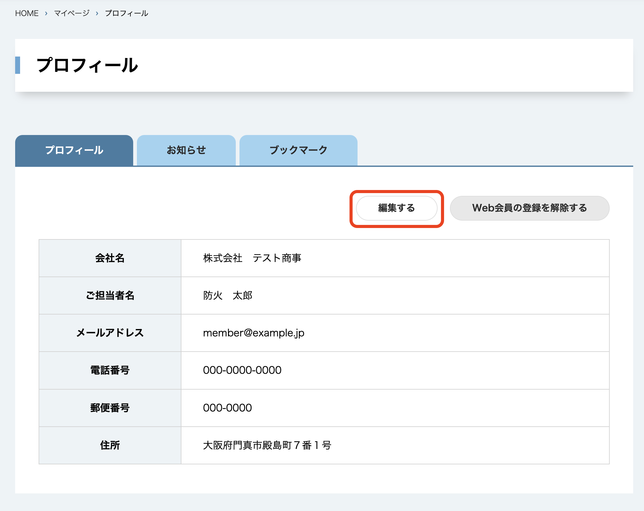
Task: Click the 電話番号 label cell
Action: tap(109, 370)
